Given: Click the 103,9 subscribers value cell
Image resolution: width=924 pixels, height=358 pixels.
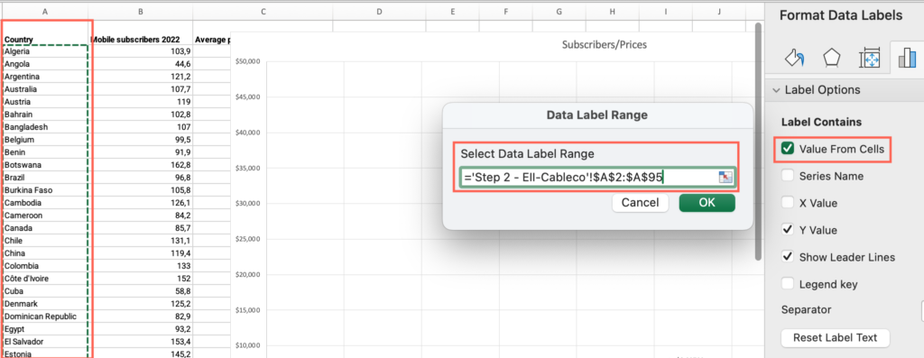Looking at the screenshot, I should click(x=140, y=51).
